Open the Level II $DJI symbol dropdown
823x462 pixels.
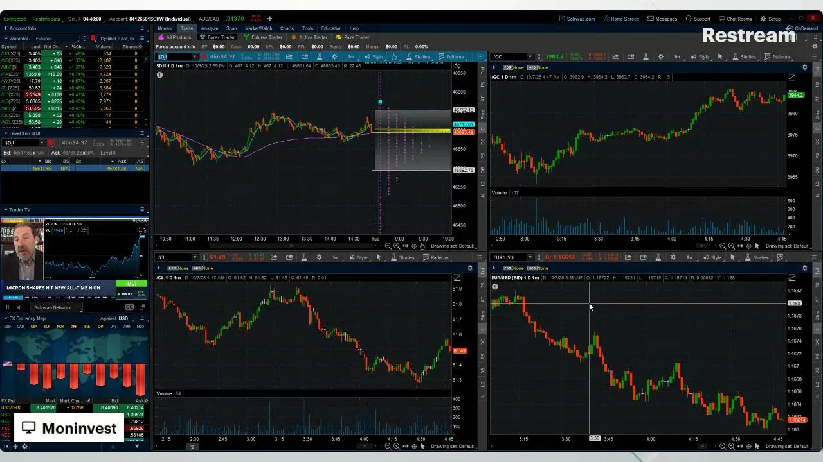click(x=42, y=142)
